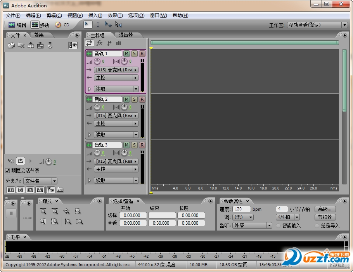Uncheck the 跟随会话节奏 checkbox
The width and height of the screenshot is (353, 272).
8,170
